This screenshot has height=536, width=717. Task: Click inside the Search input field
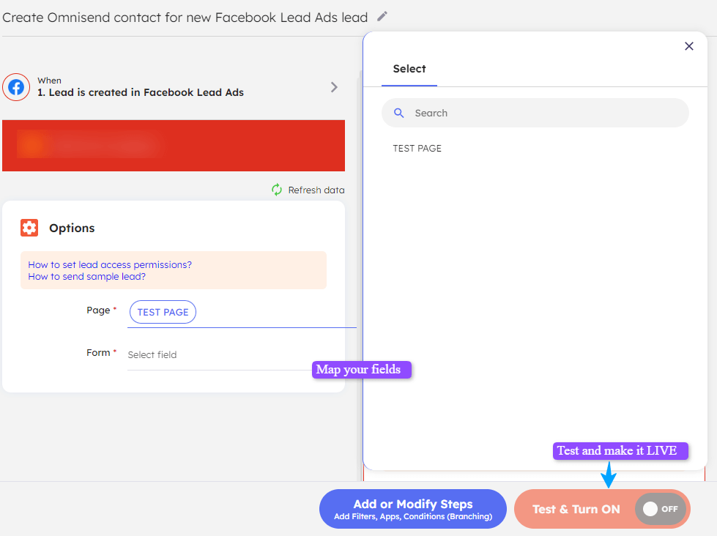click(x=535, y=113)
